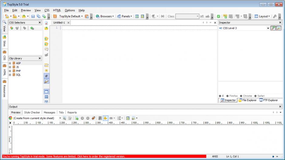This screenshot has height=160, width=285.
Task: Click the green link tag icon in CSS Selectors
Action: [x=32, y=28]
